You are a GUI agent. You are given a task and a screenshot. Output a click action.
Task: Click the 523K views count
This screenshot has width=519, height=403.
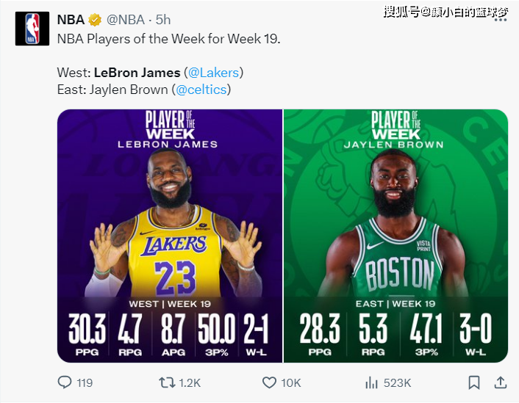(x=397, y=382)
